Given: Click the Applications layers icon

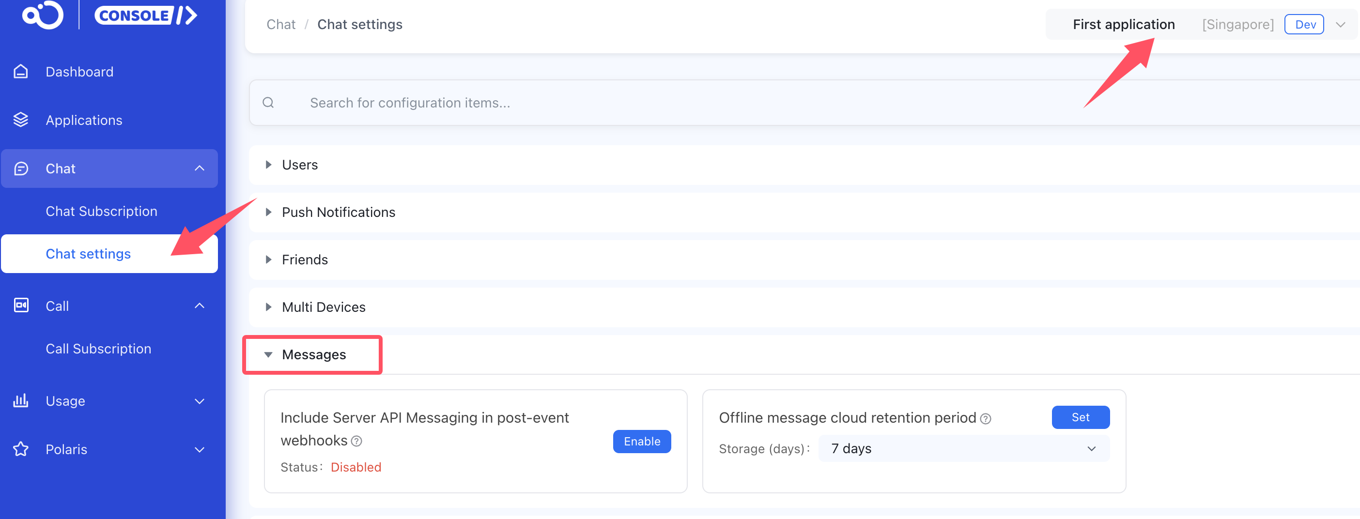Looking at the screenshot, I should pos(21,120).
